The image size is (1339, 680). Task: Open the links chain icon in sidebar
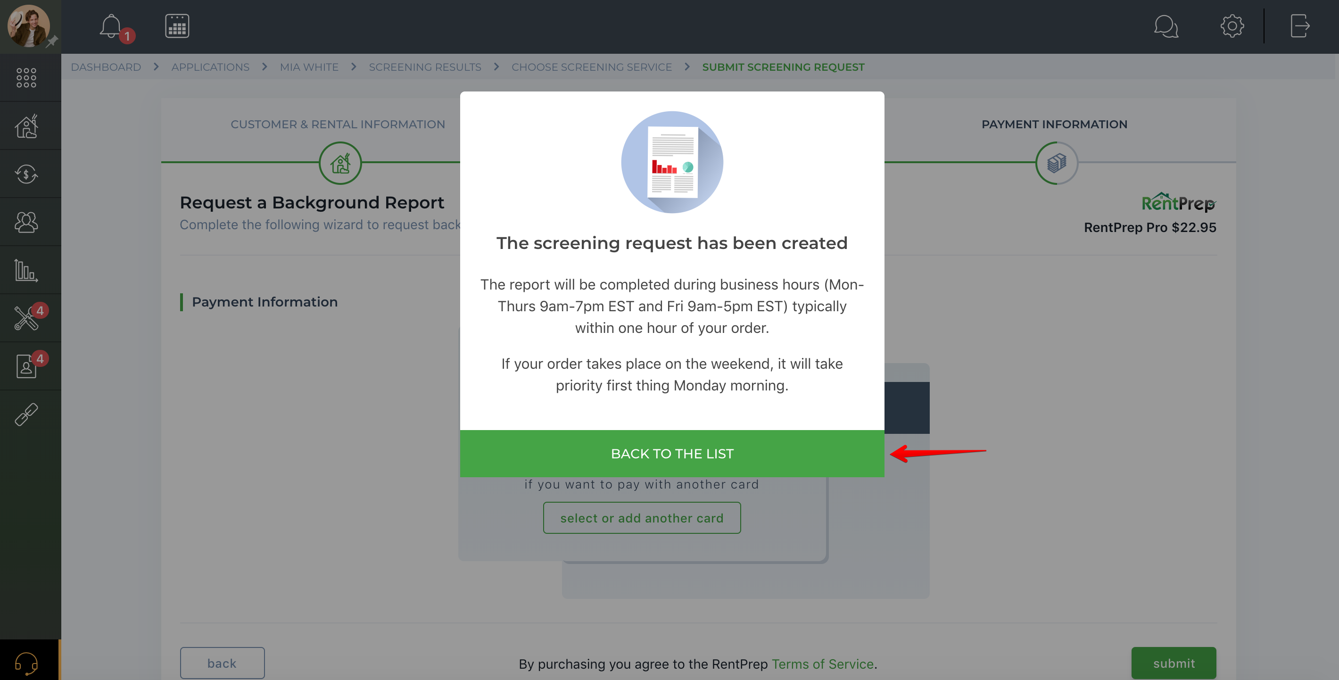point(26,415)
